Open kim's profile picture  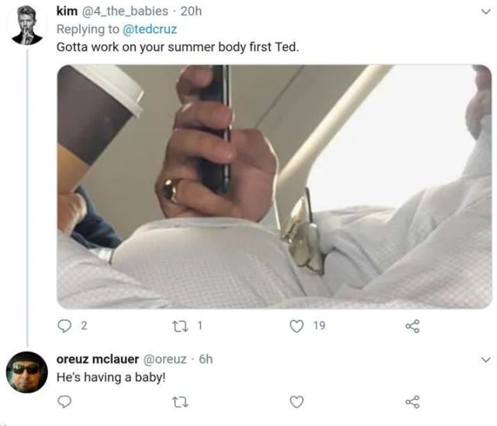click(27, 26)
